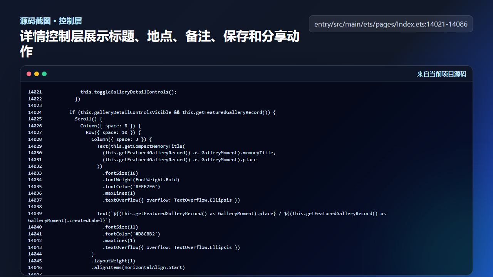This screenshot has height=277, width=493.
Task: Click the green window dot
Action: pyautogui.click(x=44, y=74)
